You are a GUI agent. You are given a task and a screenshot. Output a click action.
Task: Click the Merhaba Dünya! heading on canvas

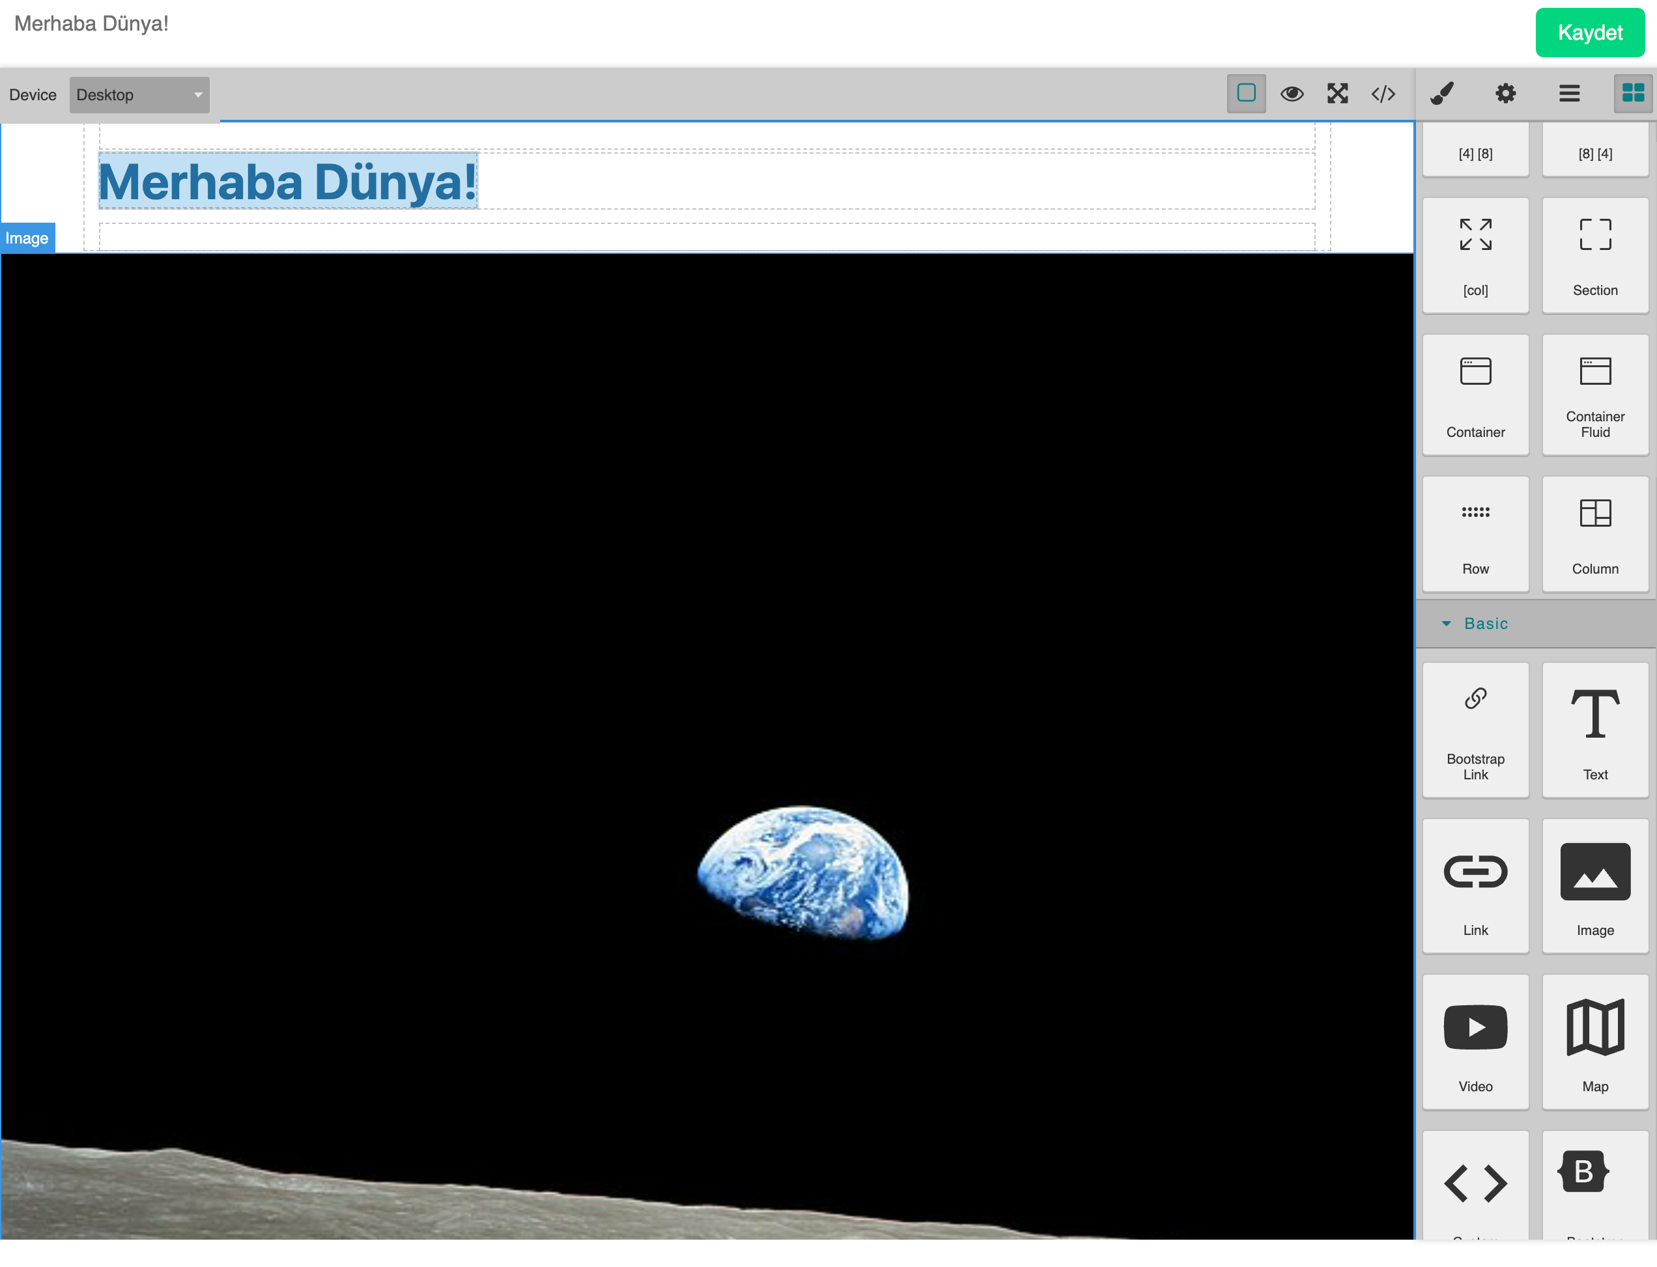[287, 182]
